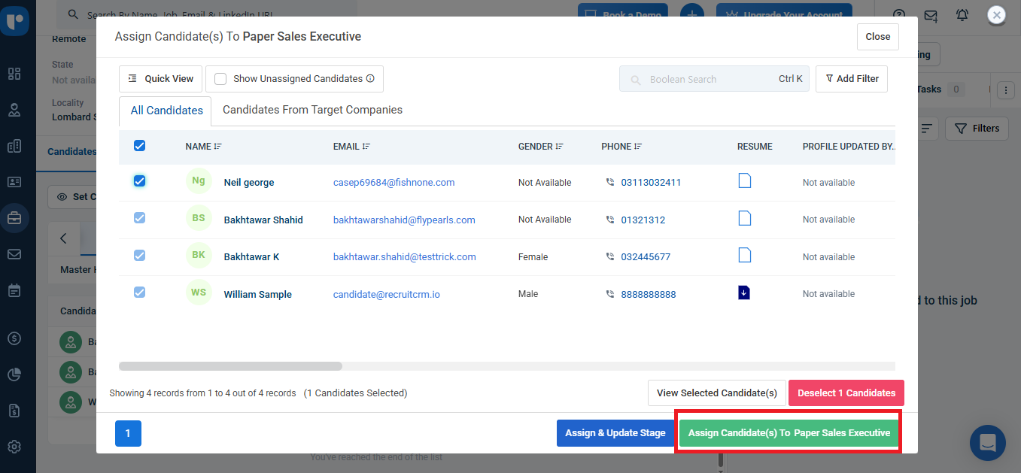Click phone icon beside 01321312

coord(610,220)
